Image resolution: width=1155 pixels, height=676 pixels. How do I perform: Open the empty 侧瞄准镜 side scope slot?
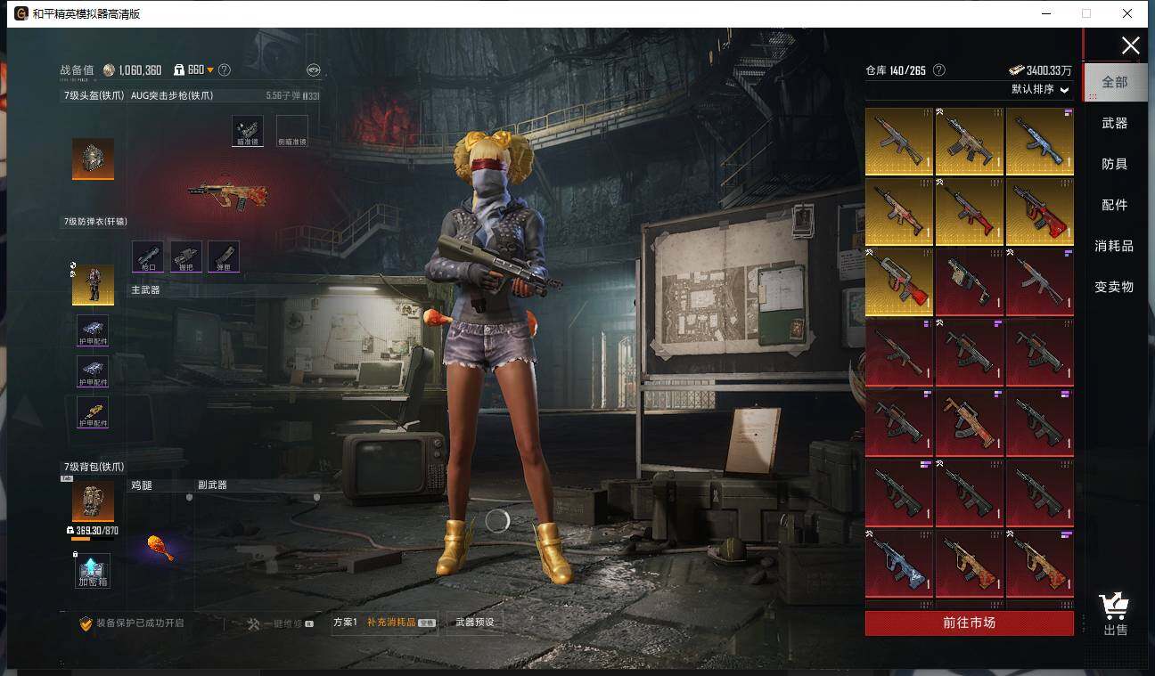click(x=291, y=131)
